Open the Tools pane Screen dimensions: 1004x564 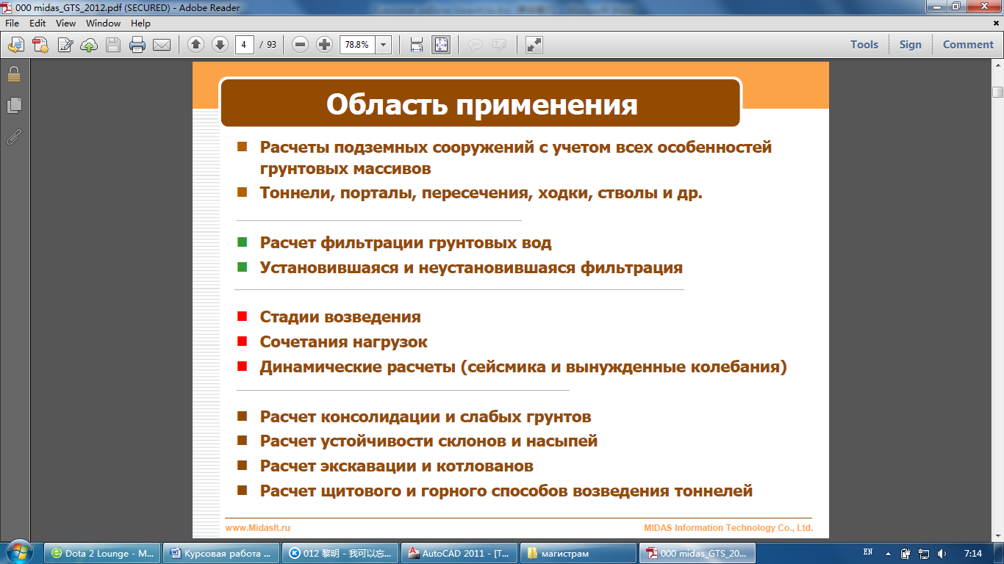point(864,44)
